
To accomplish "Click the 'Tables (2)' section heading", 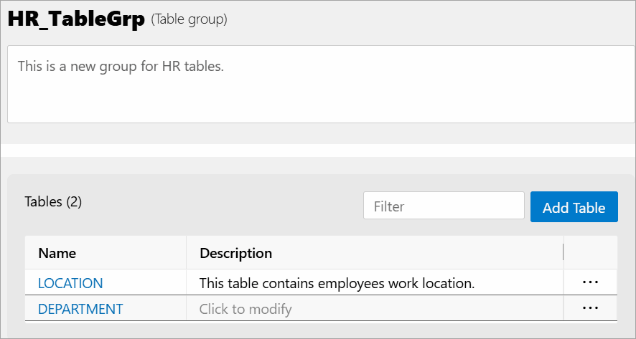I will pos(53,202).
